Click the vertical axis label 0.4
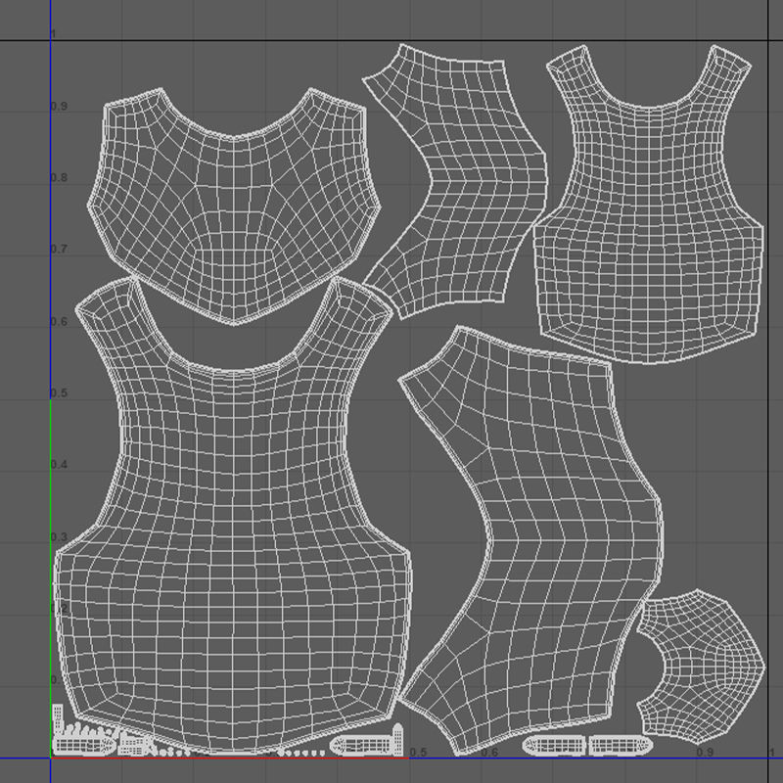Image resolution: width=783 pixels, height=783 pixels. click(x=59, y=464)
